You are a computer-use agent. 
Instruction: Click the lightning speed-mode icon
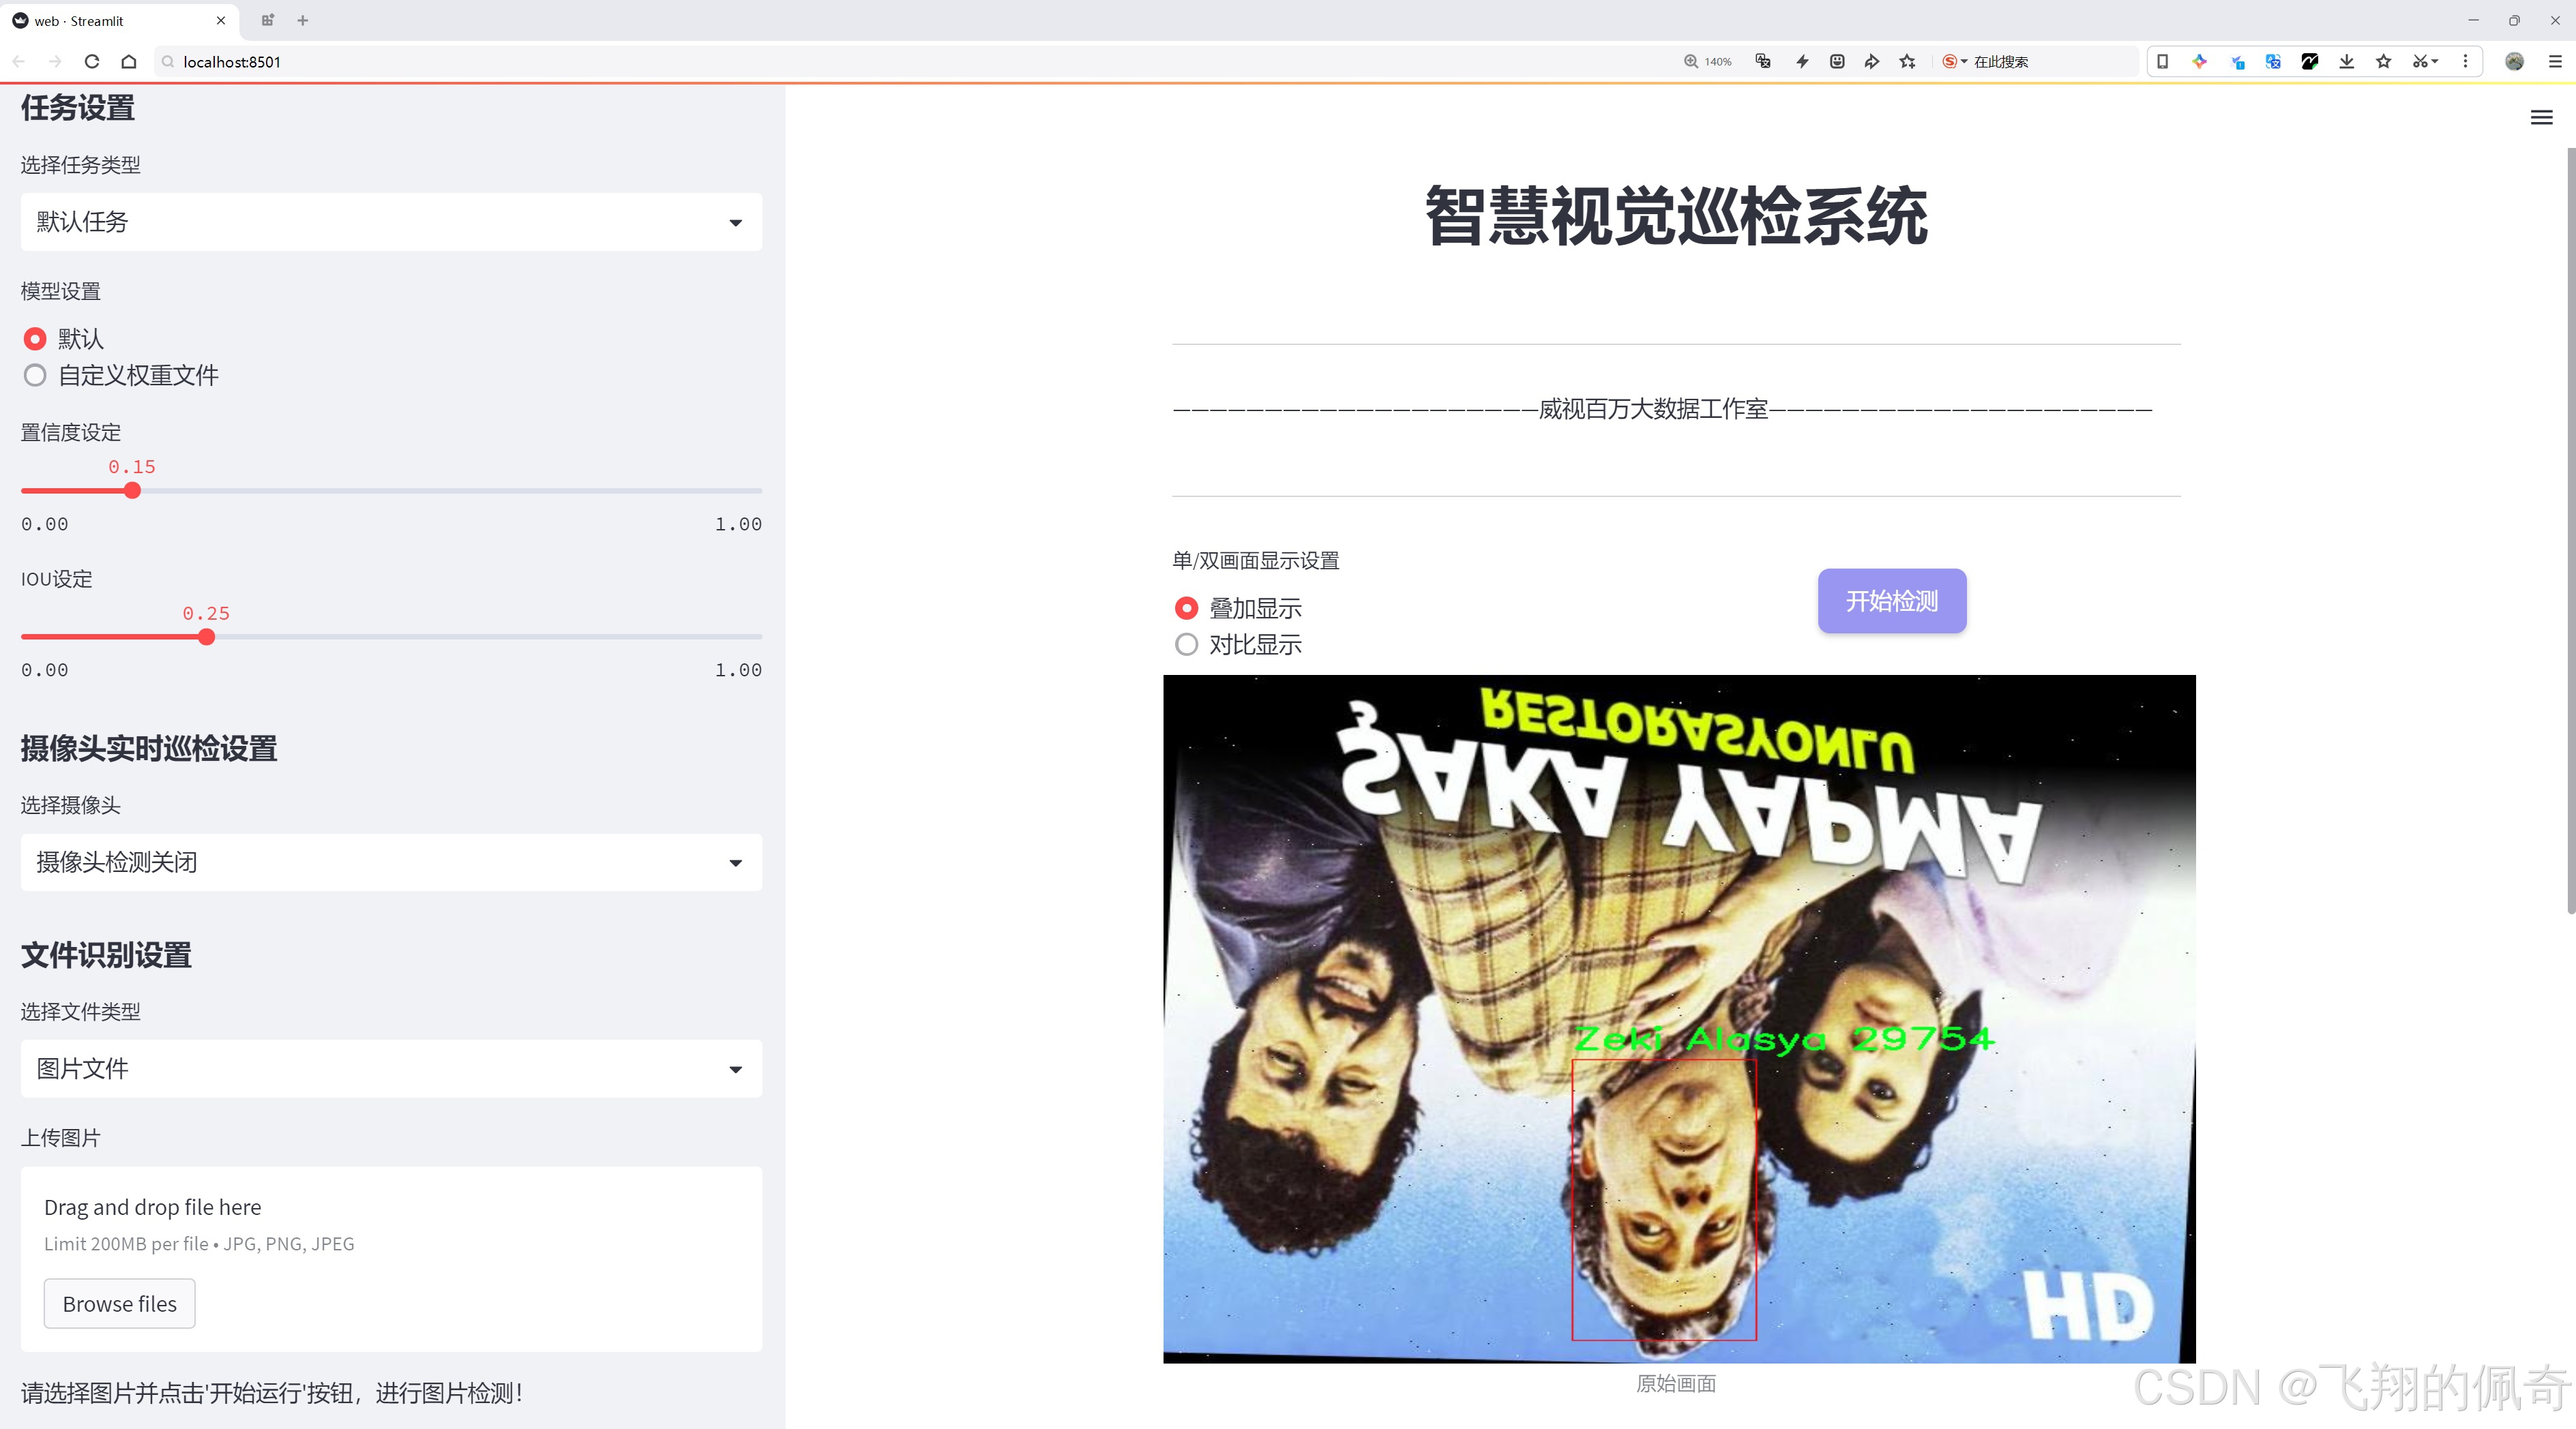[x=1802, y=62]
